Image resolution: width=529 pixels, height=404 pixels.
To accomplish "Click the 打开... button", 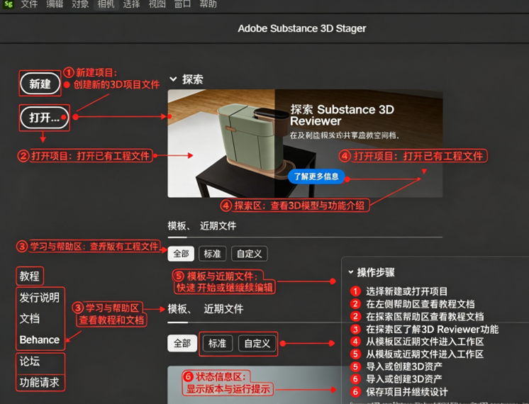I will [44, 118].
